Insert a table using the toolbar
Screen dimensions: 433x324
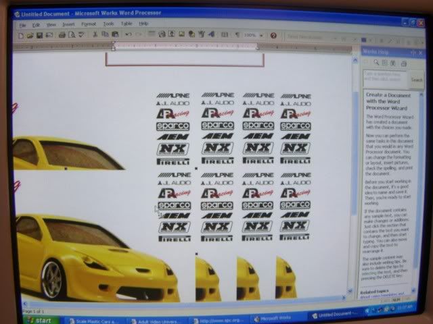pyautogui.click(x=152, y=34)
